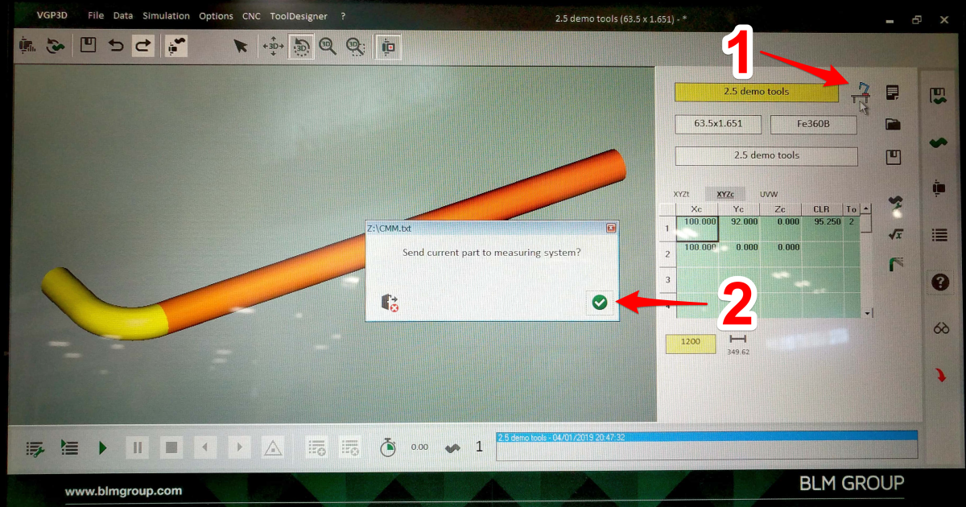
Task: Select the Xc cell in row 1
Action: click(696, 226)
